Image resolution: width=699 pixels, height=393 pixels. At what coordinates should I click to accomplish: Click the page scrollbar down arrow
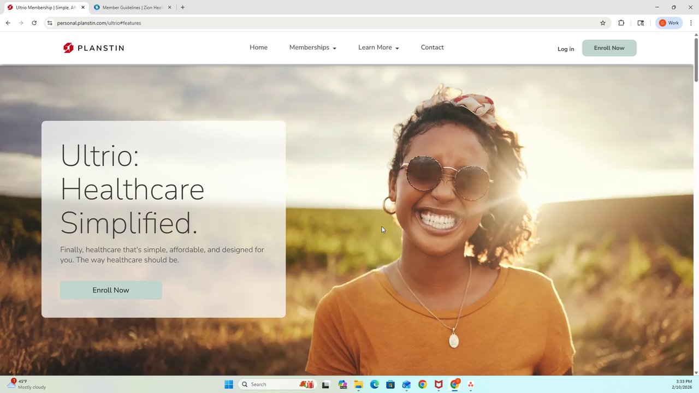696,372
